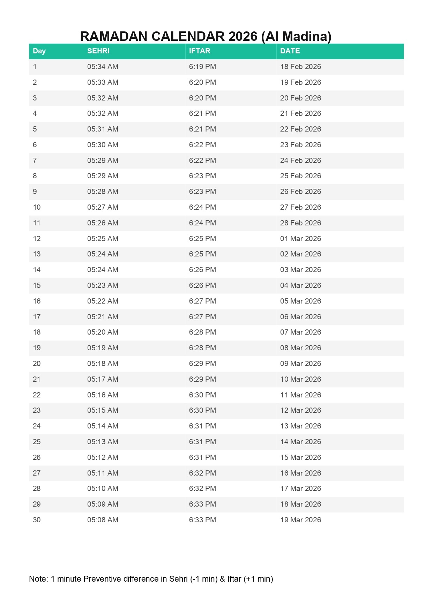The image size is (433, 612).
Task: Click day number 15 in the Day column
Action: [x=37, y=285]
